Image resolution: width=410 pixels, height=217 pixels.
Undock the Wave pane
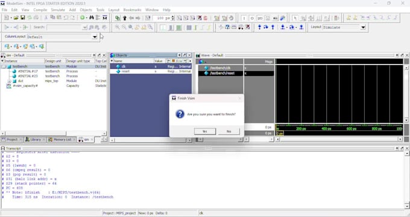[402, 55]
